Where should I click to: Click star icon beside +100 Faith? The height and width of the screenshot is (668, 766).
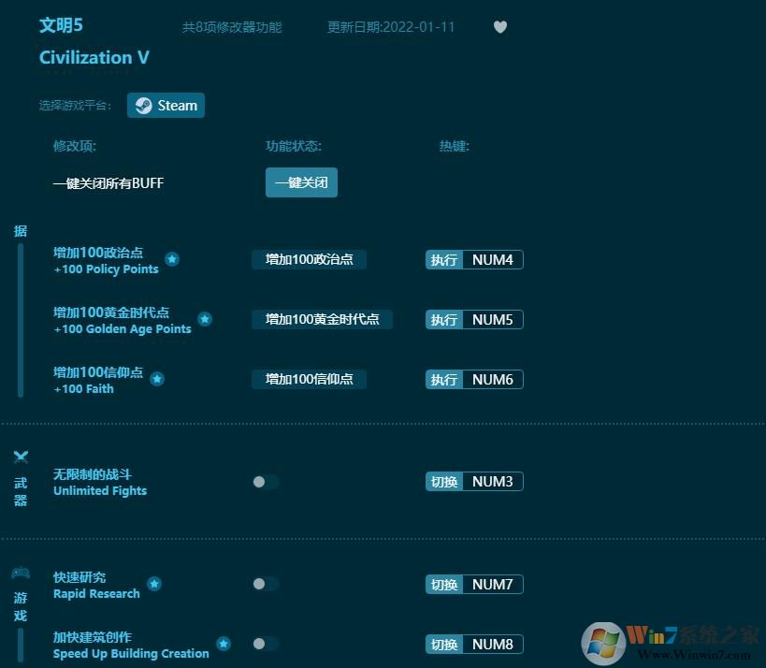(x=157, y=379)
